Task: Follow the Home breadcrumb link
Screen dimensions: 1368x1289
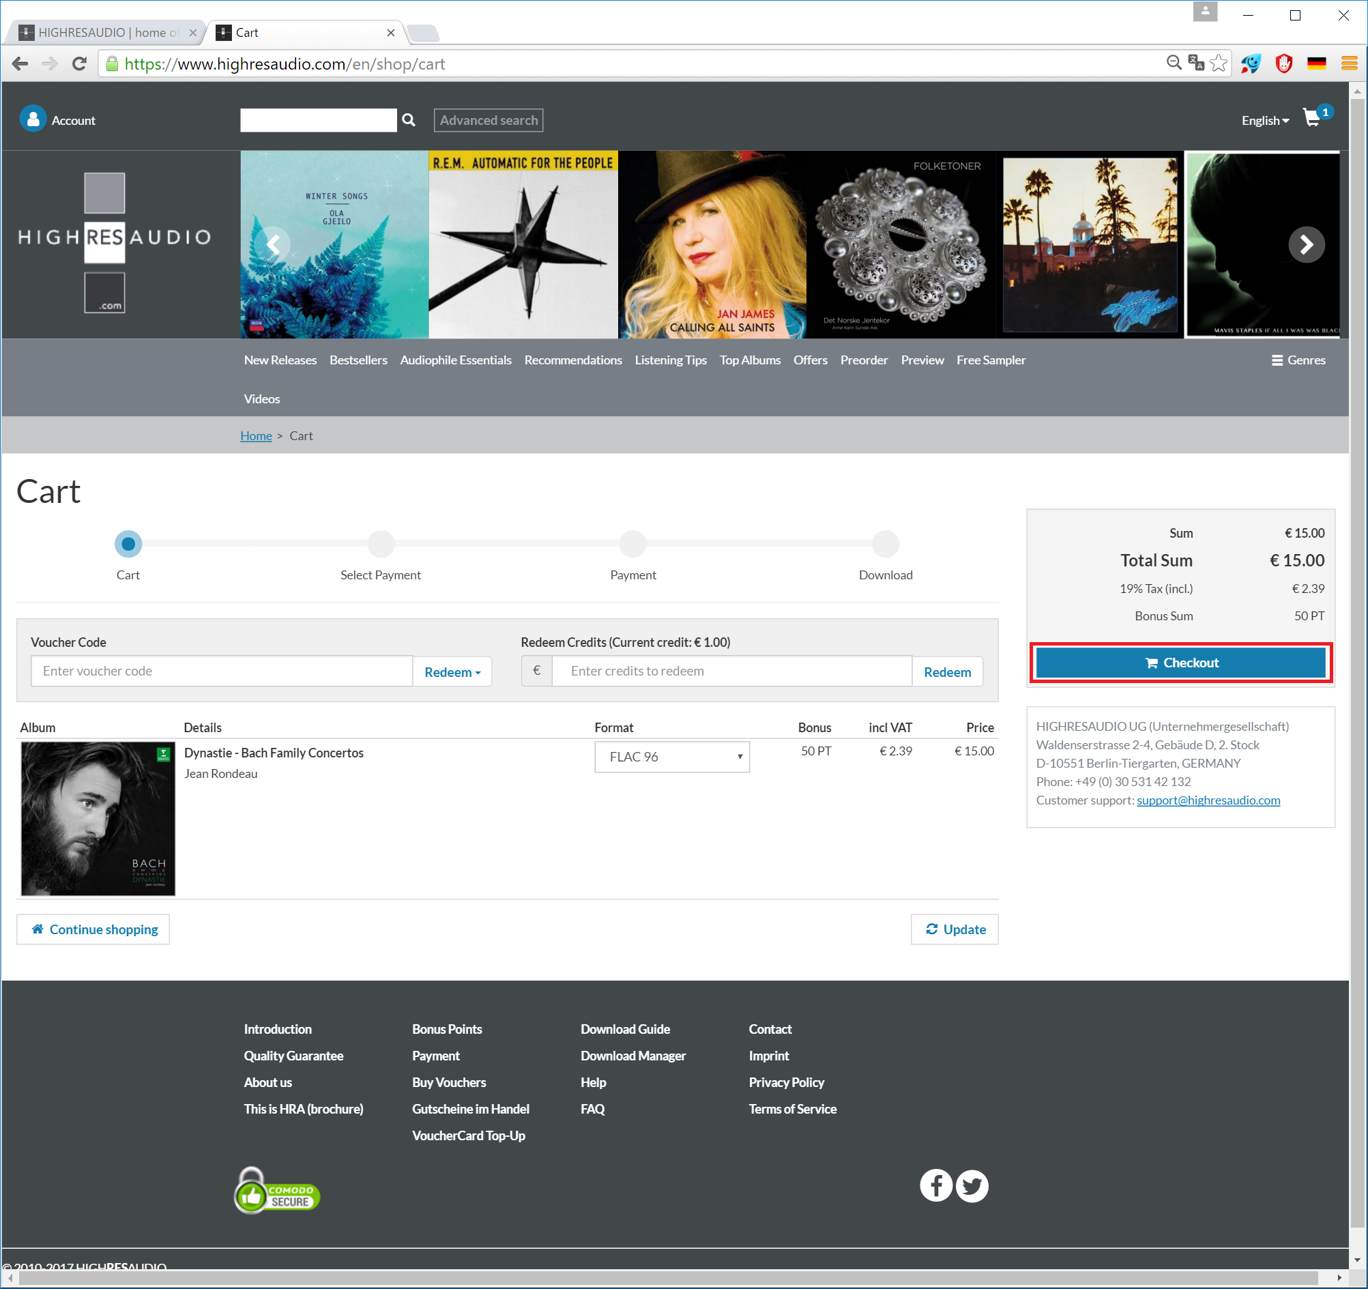Action: (256, 435)
